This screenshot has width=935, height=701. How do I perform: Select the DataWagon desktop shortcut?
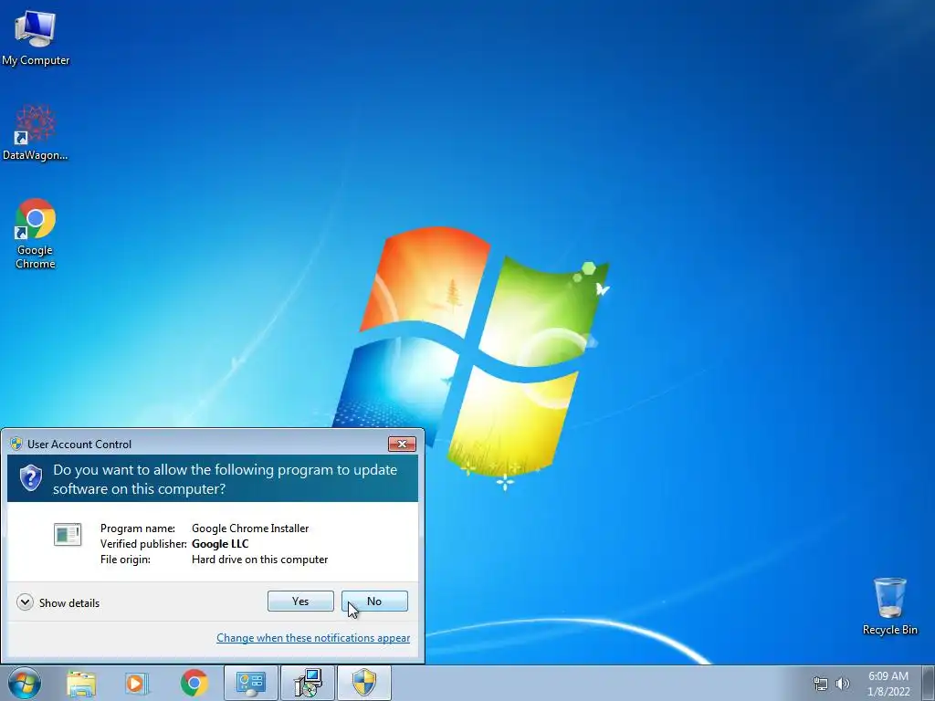point(36,132)
